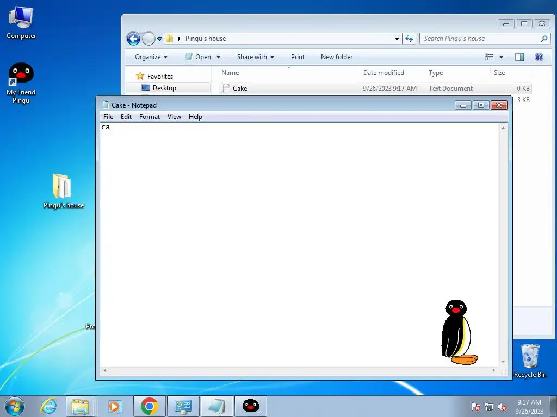Open the network status tray icon

489,407
